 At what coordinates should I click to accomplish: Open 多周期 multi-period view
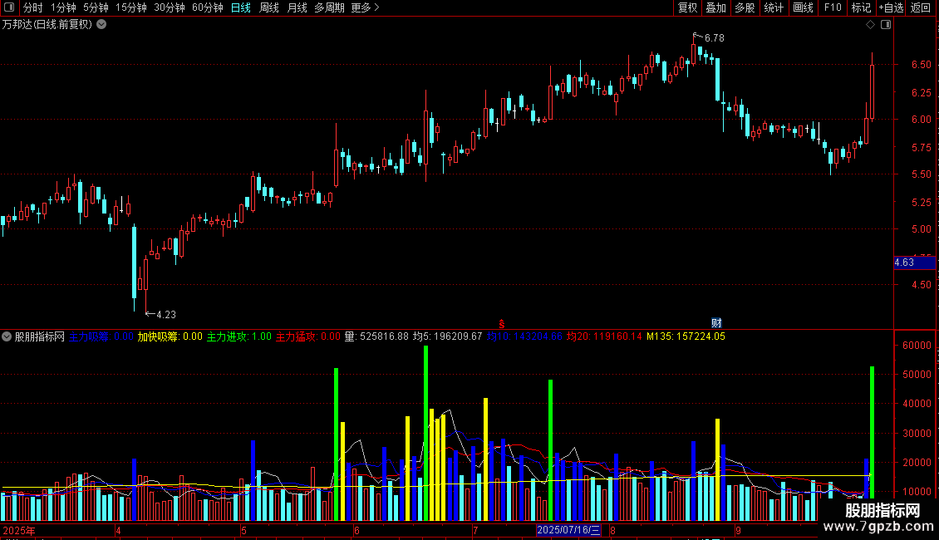[329, 7]
